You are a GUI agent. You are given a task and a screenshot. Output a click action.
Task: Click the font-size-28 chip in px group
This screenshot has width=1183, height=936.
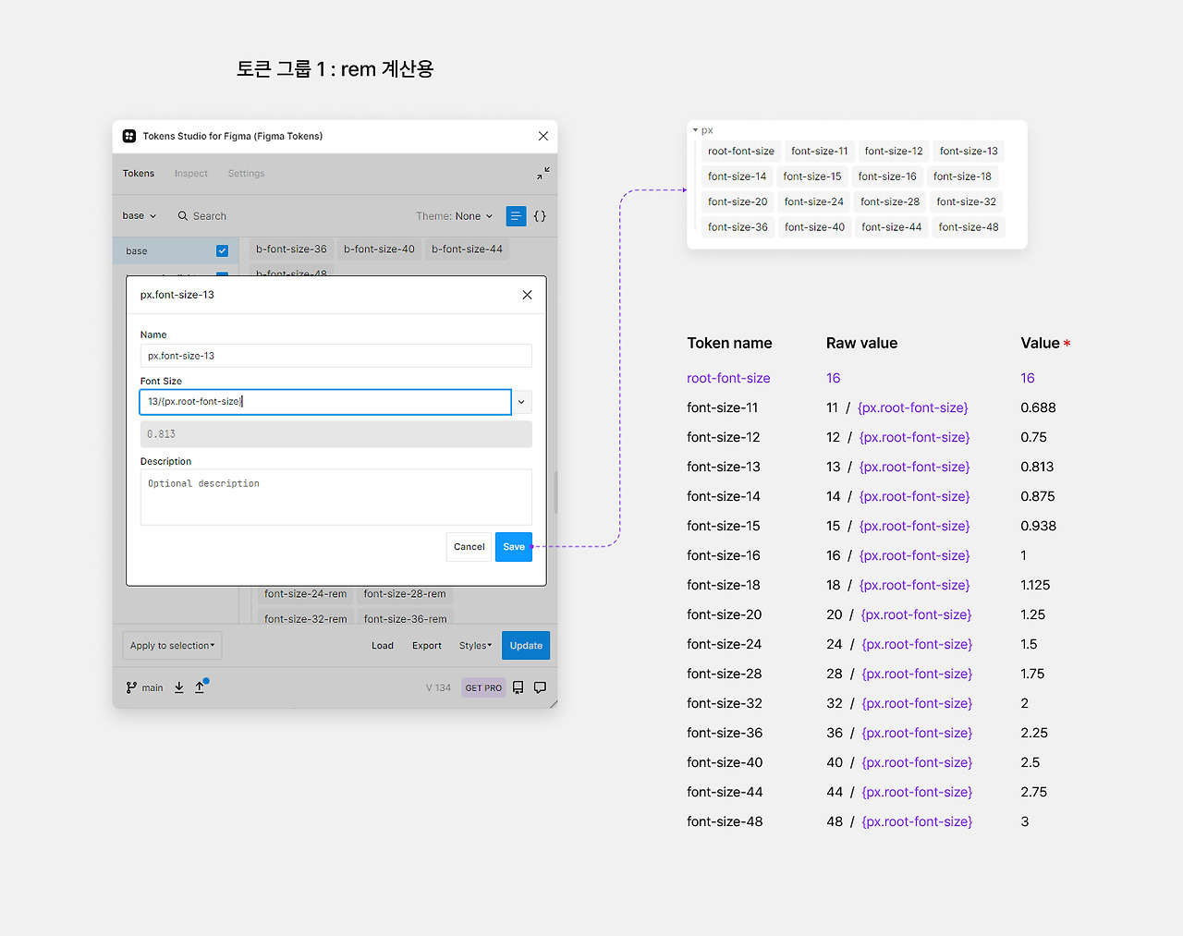point(890,201)
